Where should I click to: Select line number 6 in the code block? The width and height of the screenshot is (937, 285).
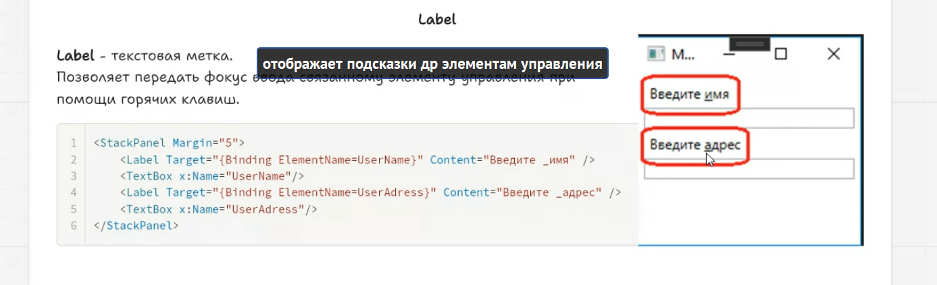[x=72, y=225]
